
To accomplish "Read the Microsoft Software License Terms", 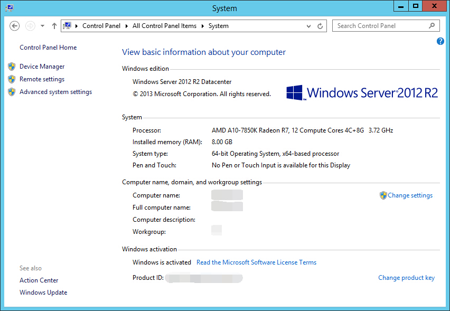I will click(256, 262).
